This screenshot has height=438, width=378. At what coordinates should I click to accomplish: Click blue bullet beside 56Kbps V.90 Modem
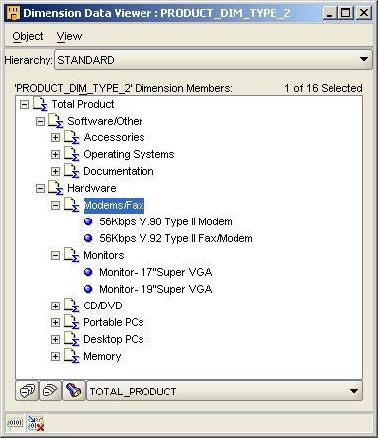pos(88,221)
